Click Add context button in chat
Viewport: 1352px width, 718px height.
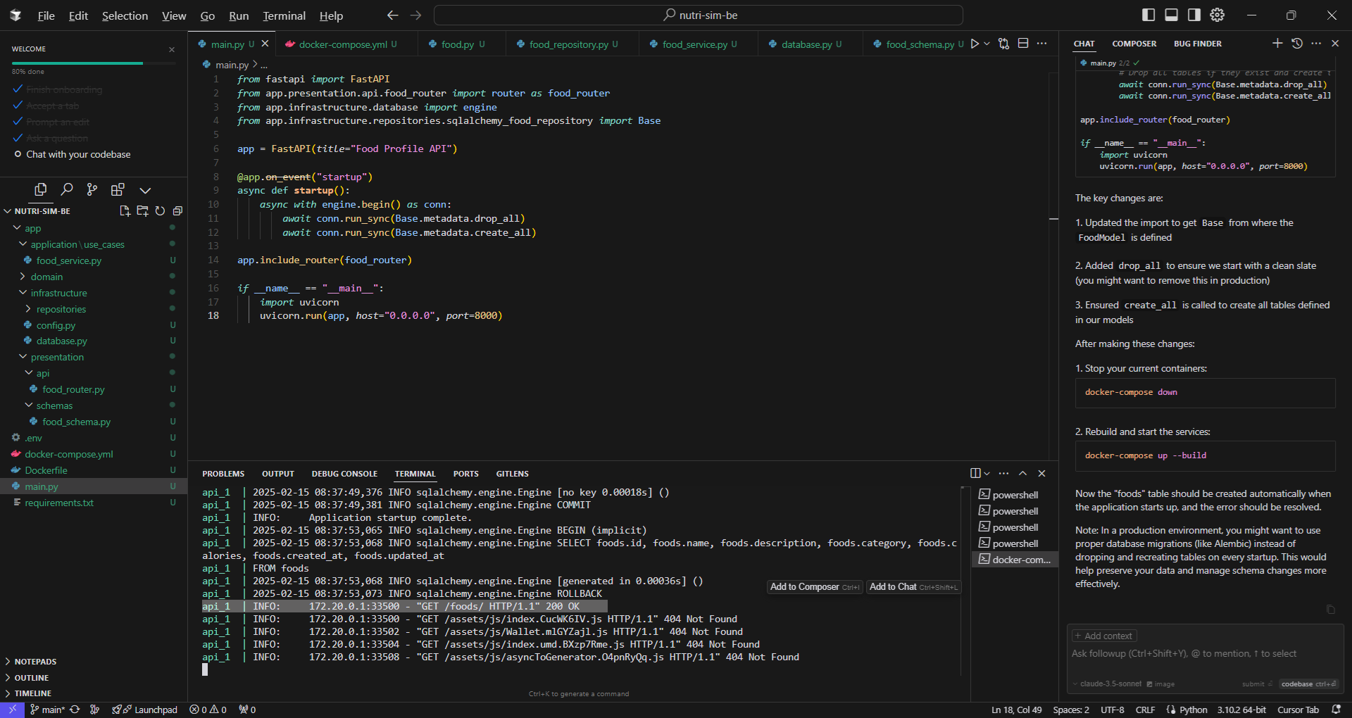(x=1104, y=636)
